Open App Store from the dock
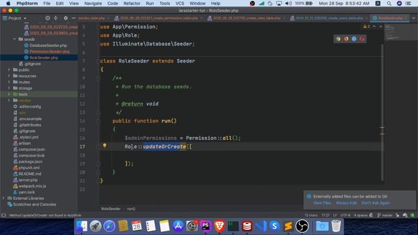This screenshot has width=418, height=235. point(178,226)
